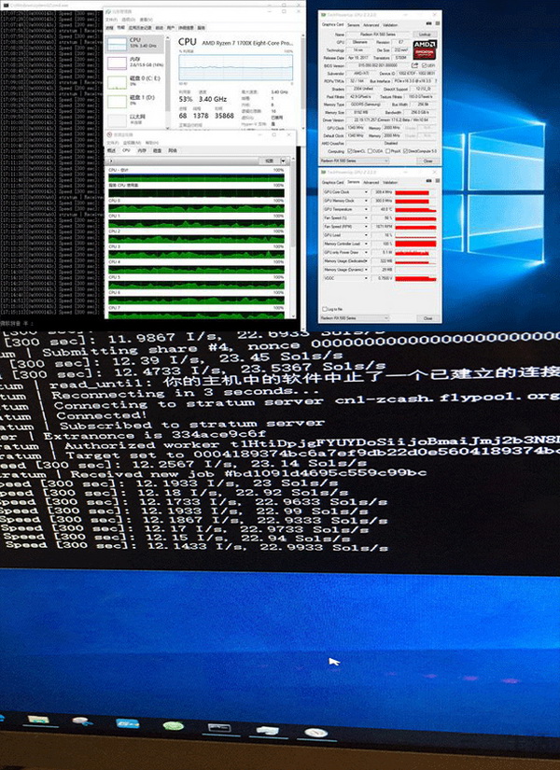Open the 视图 view dropdown arrow in Resource Monitor

coord(283,161)
